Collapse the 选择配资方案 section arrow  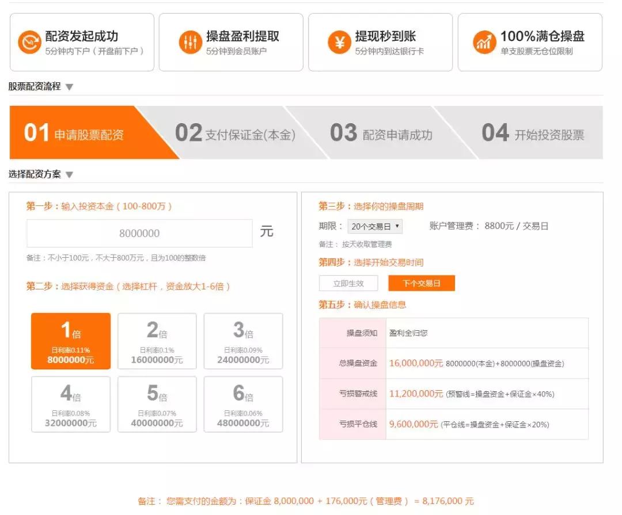pos(69,175)
